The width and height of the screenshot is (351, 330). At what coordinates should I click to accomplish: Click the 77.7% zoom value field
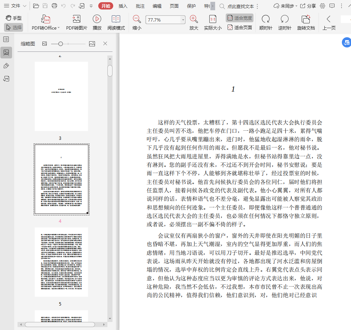[163, 20]
